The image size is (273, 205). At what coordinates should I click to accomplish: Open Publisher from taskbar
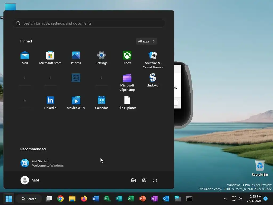click(x=119, y=199)
